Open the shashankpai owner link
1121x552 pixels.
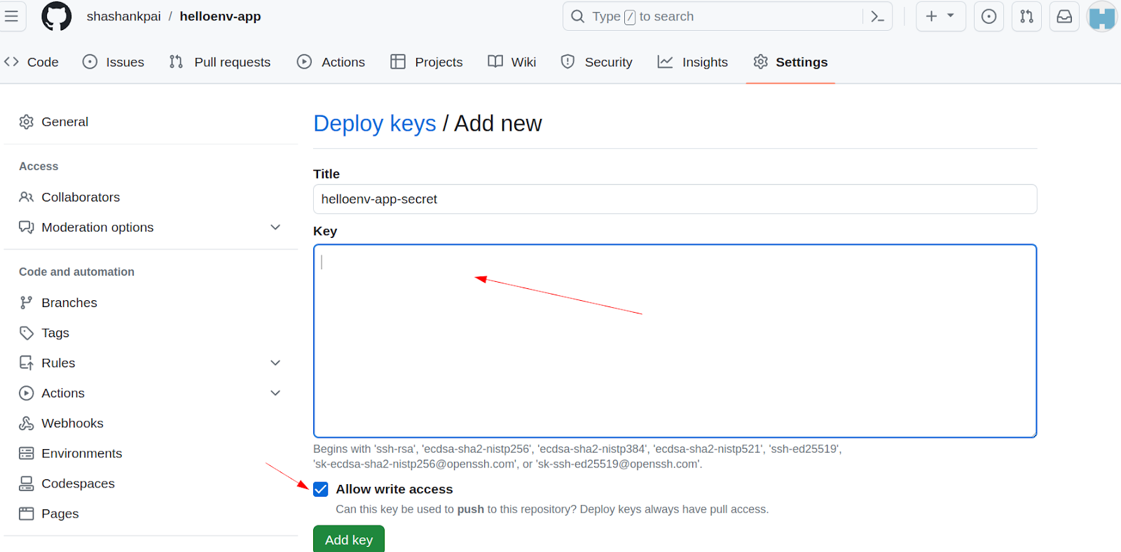pos(124,16)
